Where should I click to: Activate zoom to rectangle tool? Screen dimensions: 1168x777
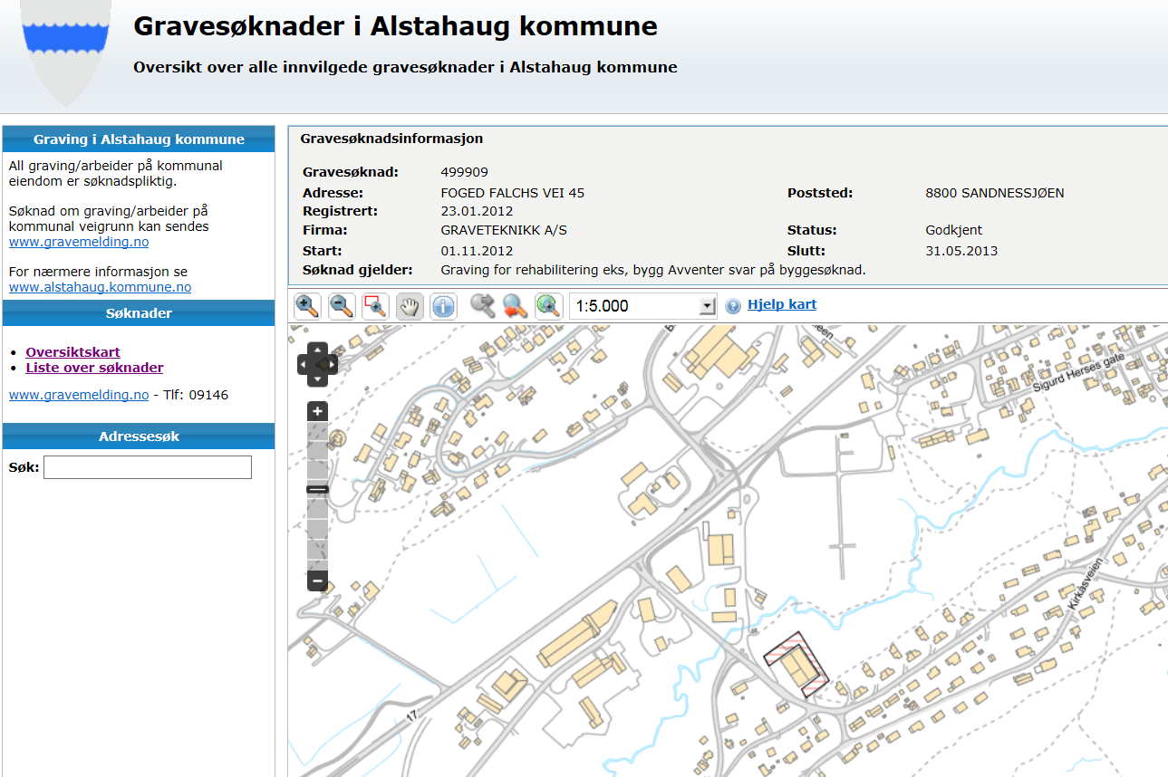(375, 306)
